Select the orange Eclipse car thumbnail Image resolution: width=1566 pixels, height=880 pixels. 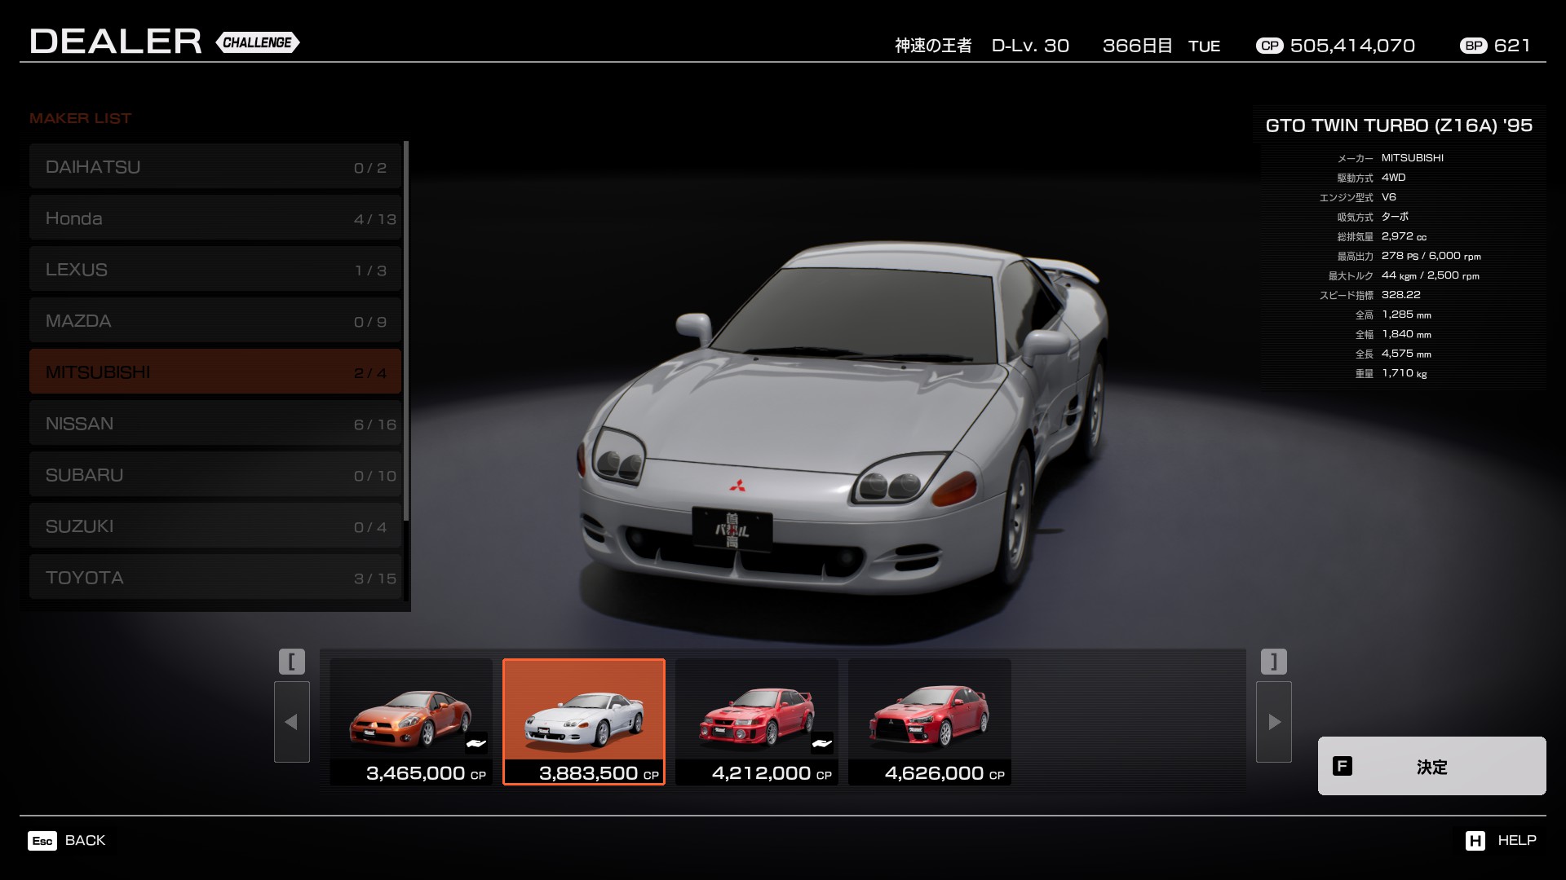point(411,720)
